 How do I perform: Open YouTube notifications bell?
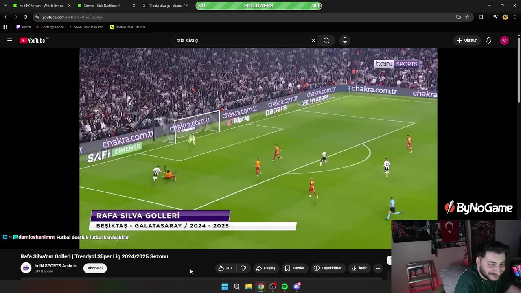489,40
